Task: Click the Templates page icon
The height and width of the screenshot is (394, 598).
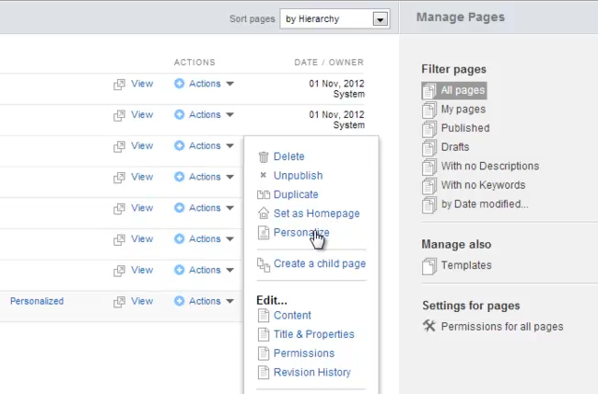Action: pyautogui.click(x=428, y=266)
